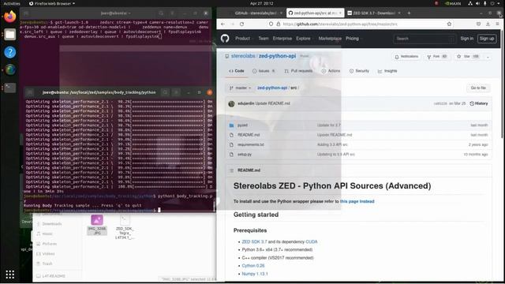Open the clock showing Apr 27 20:12
This screenshot has width=505, height=284.
pos(261,3)
